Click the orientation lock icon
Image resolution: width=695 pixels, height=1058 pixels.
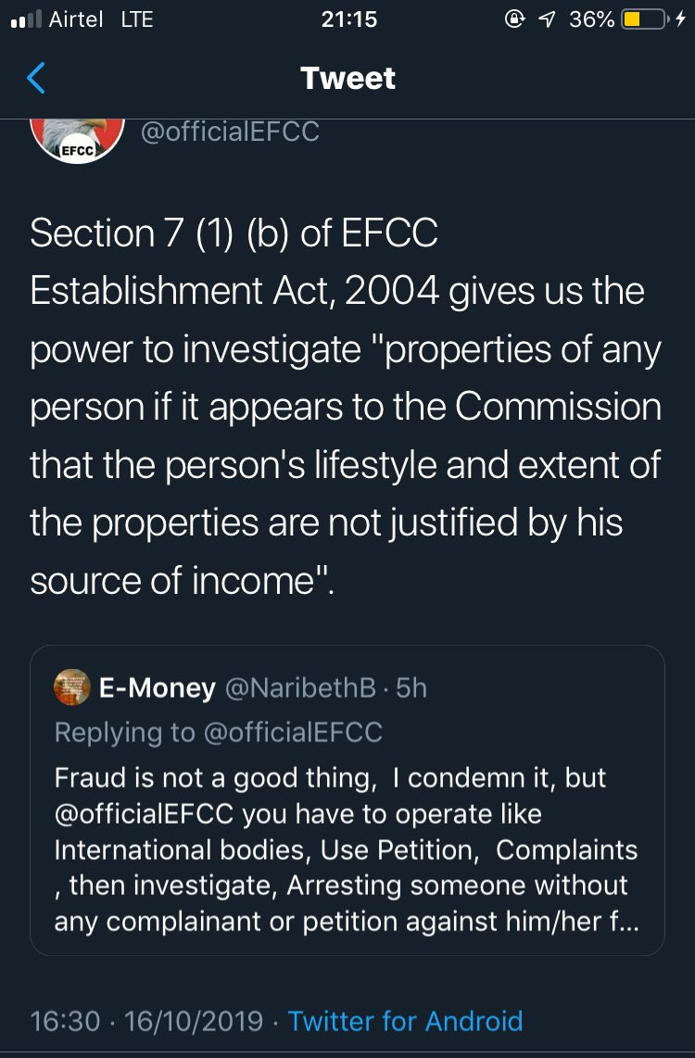click(x=516, y=17)
